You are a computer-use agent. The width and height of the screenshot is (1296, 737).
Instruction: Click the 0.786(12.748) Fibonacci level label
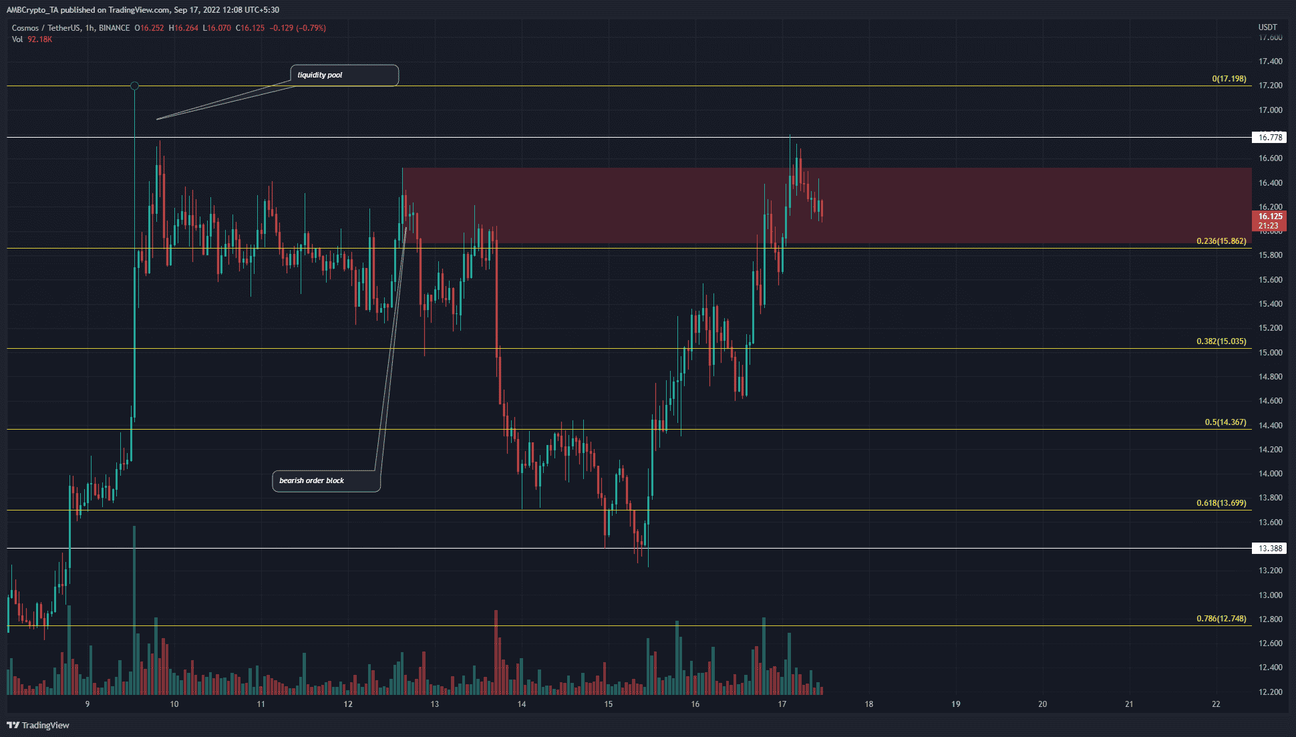[1221, 619]
